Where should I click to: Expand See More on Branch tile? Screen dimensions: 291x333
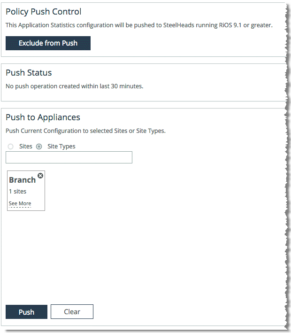pos(20,203)
